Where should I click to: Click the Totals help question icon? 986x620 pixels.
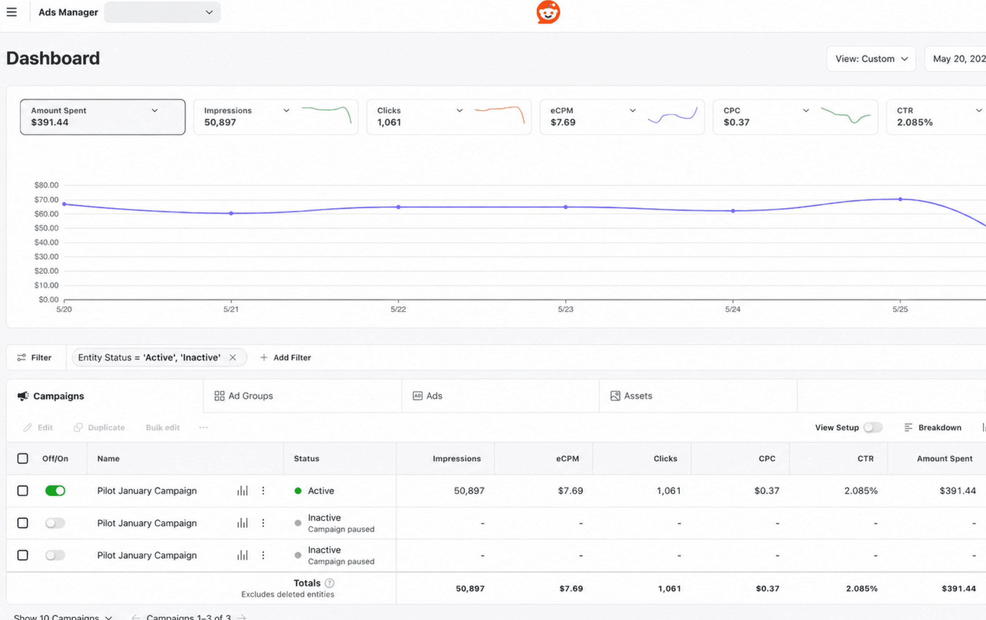329,583
